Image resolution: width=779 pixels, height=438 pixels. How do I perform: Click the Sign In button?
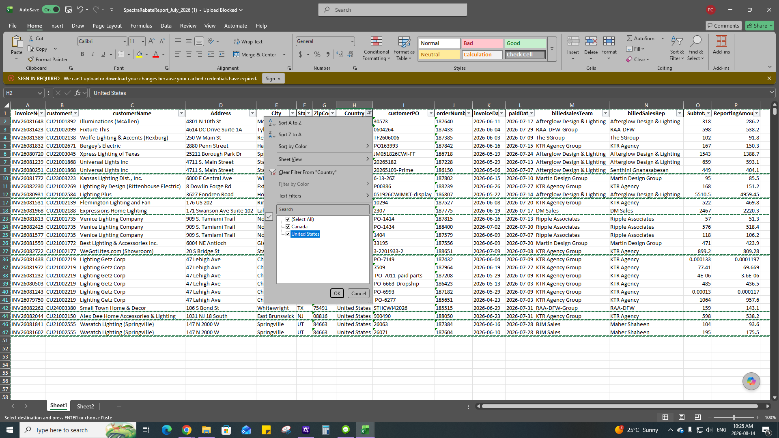click(x=273, y=79)
